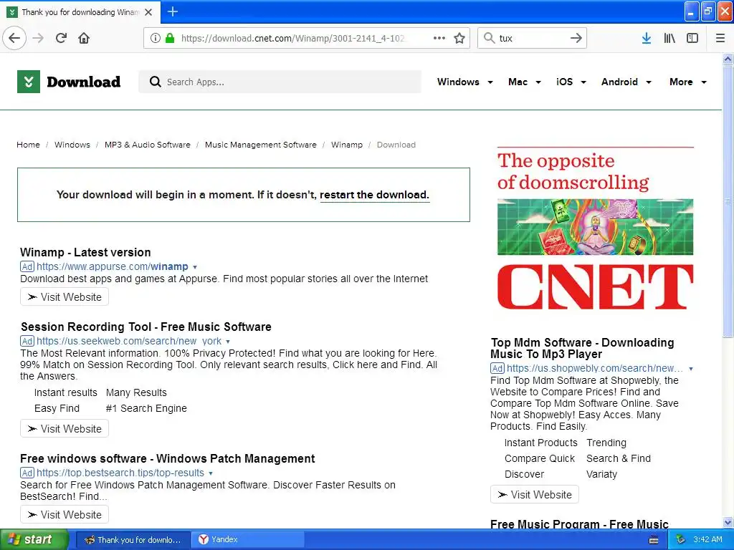Open the Firefox hamburger menu
The height and width of the screenshot is (550, 734).
720,38
